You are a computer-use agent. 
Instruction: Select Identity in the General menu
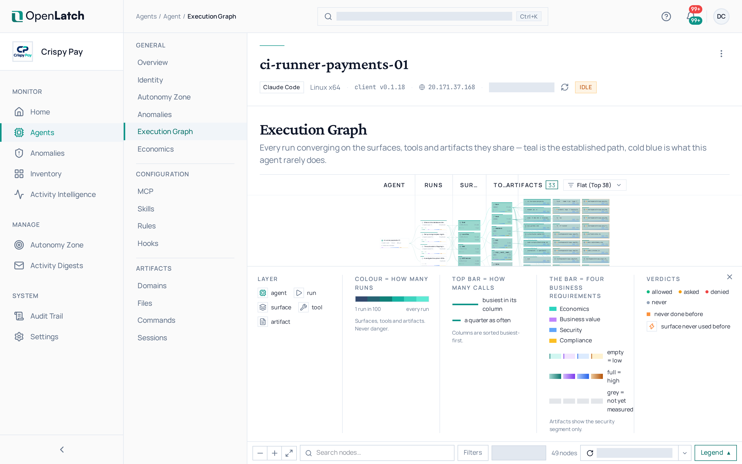click(x=185, y=80)
